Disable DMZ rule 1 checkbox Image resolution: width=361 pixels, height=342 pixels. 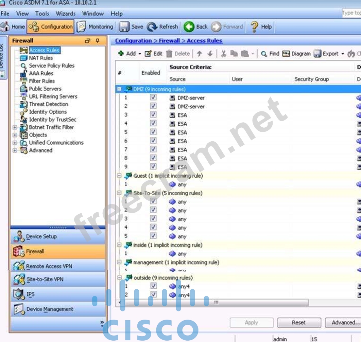point(153,97)
